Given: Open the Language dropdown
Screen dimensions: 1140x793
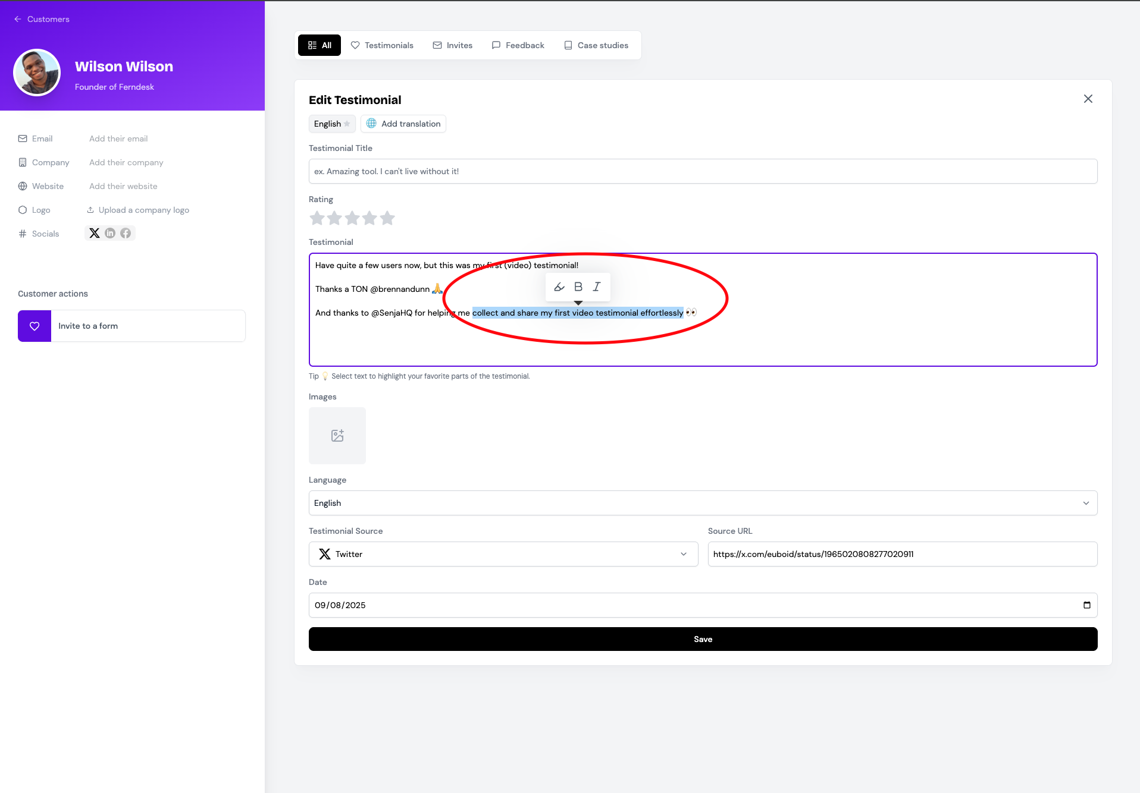Looking at the screenshot, I should point(703,503).
